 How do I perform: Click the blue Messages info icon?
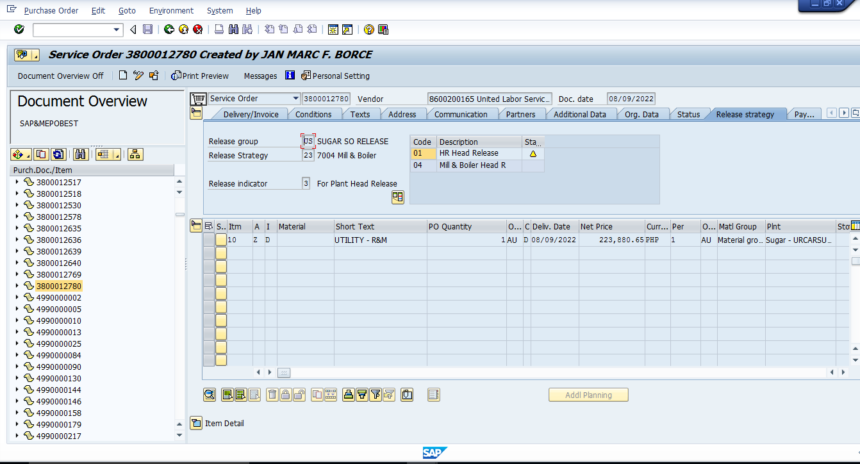[290, 76]
